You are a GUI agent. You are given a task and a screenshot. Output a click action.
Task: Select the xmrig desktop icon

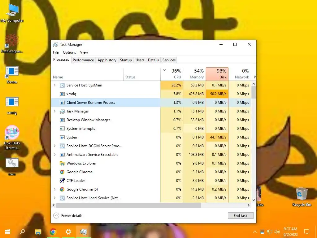pos(12,105)
